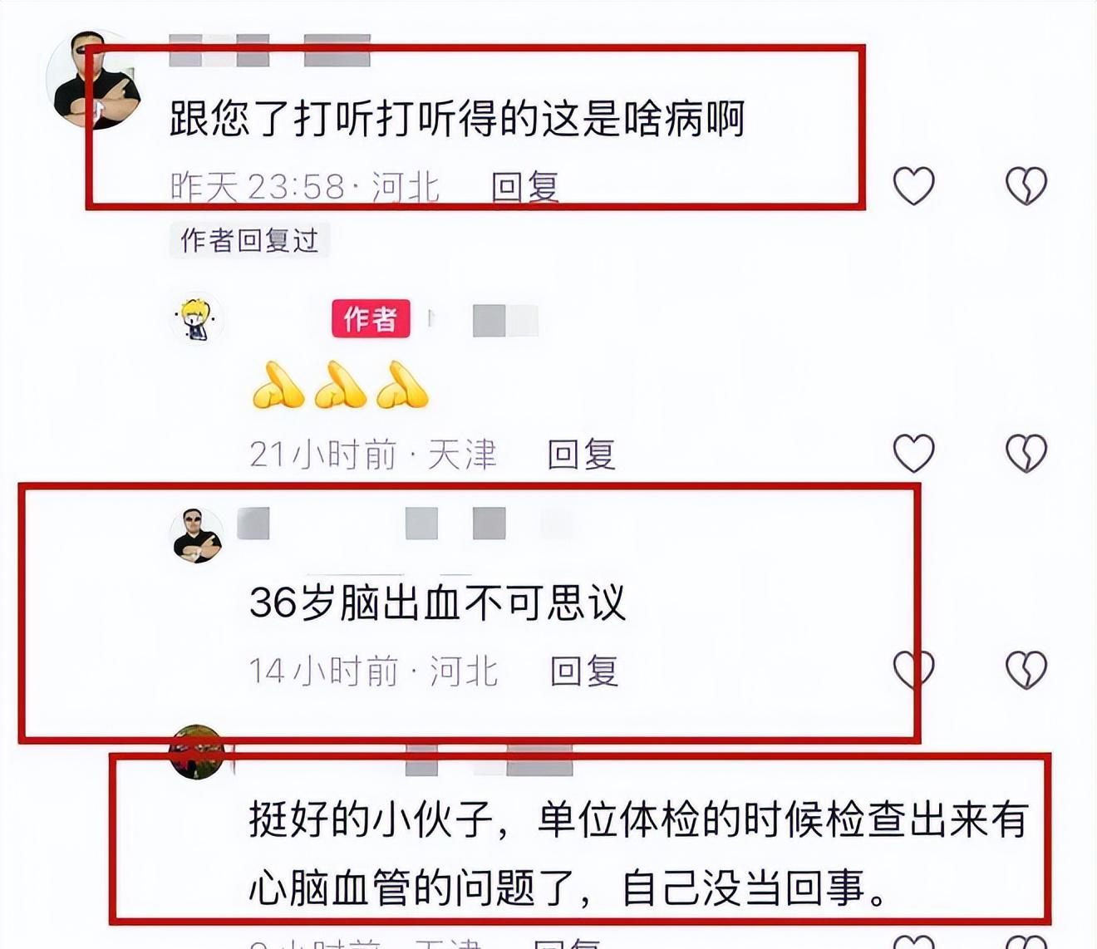The height and width of the screenshot is (949, 1097).
Task: Tap the three praying hands emojis
Action: coord(340,385)
